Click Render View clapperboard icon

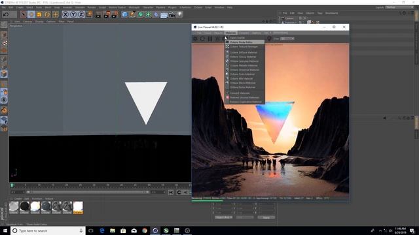click(x=98, y=14)
